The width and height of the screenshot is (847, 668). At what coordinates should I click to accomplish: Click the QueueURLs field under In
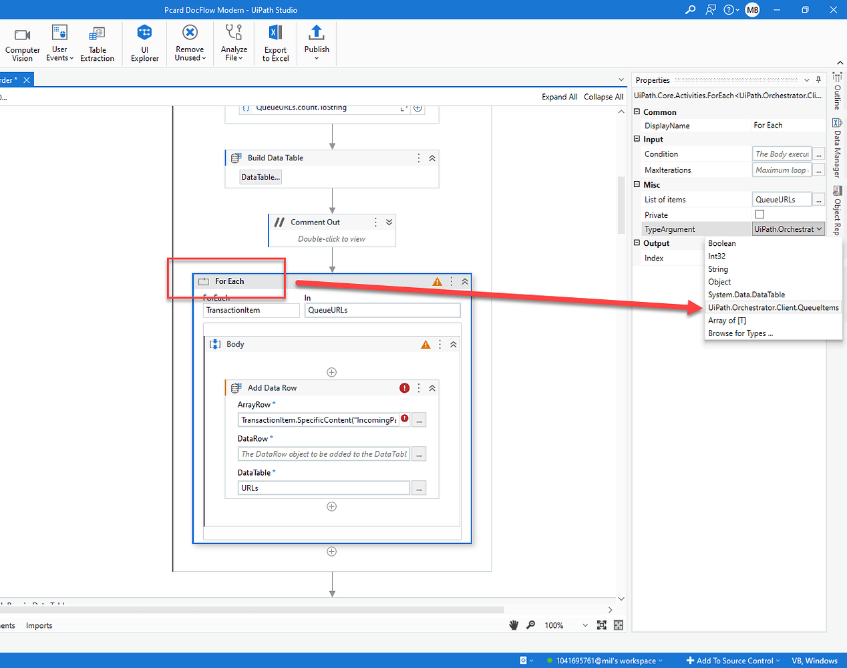click(x=382, y=310)
